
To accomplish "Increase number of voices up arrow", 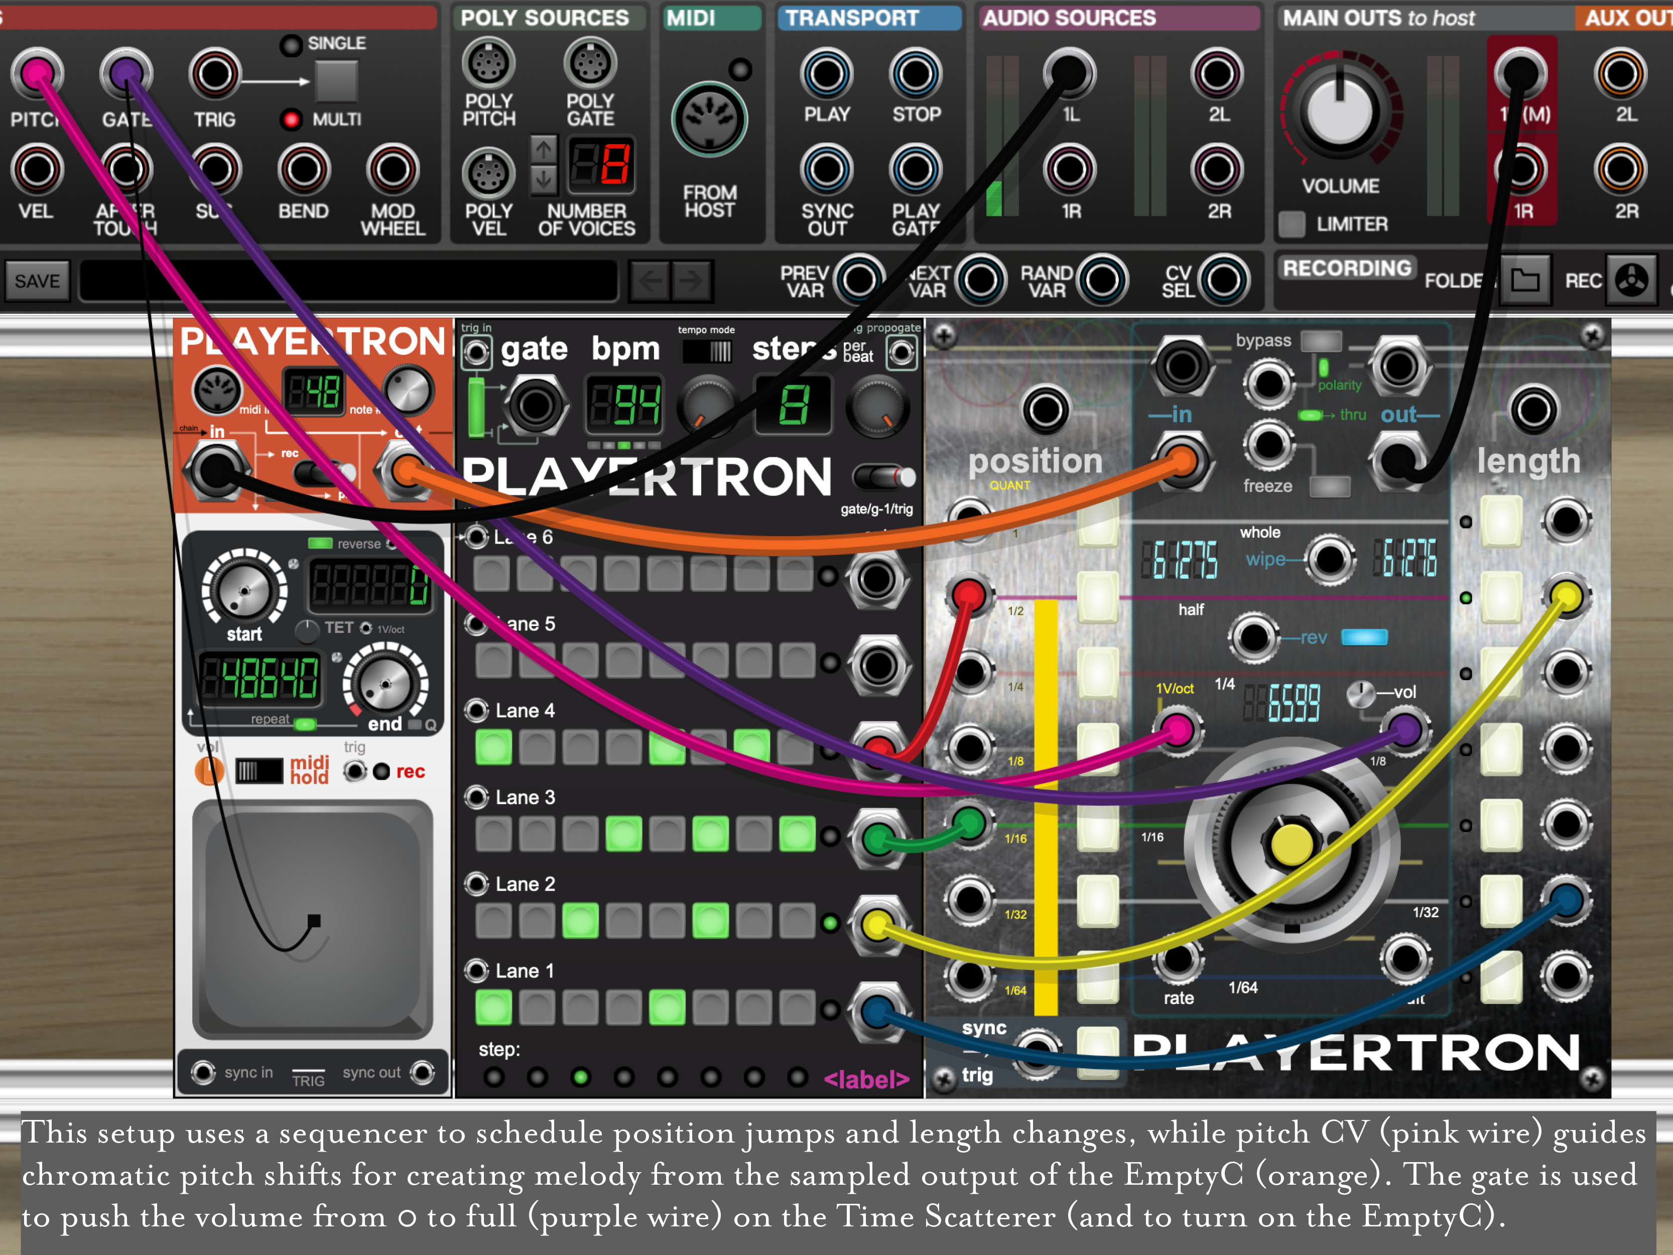I will tap(543, 150).
